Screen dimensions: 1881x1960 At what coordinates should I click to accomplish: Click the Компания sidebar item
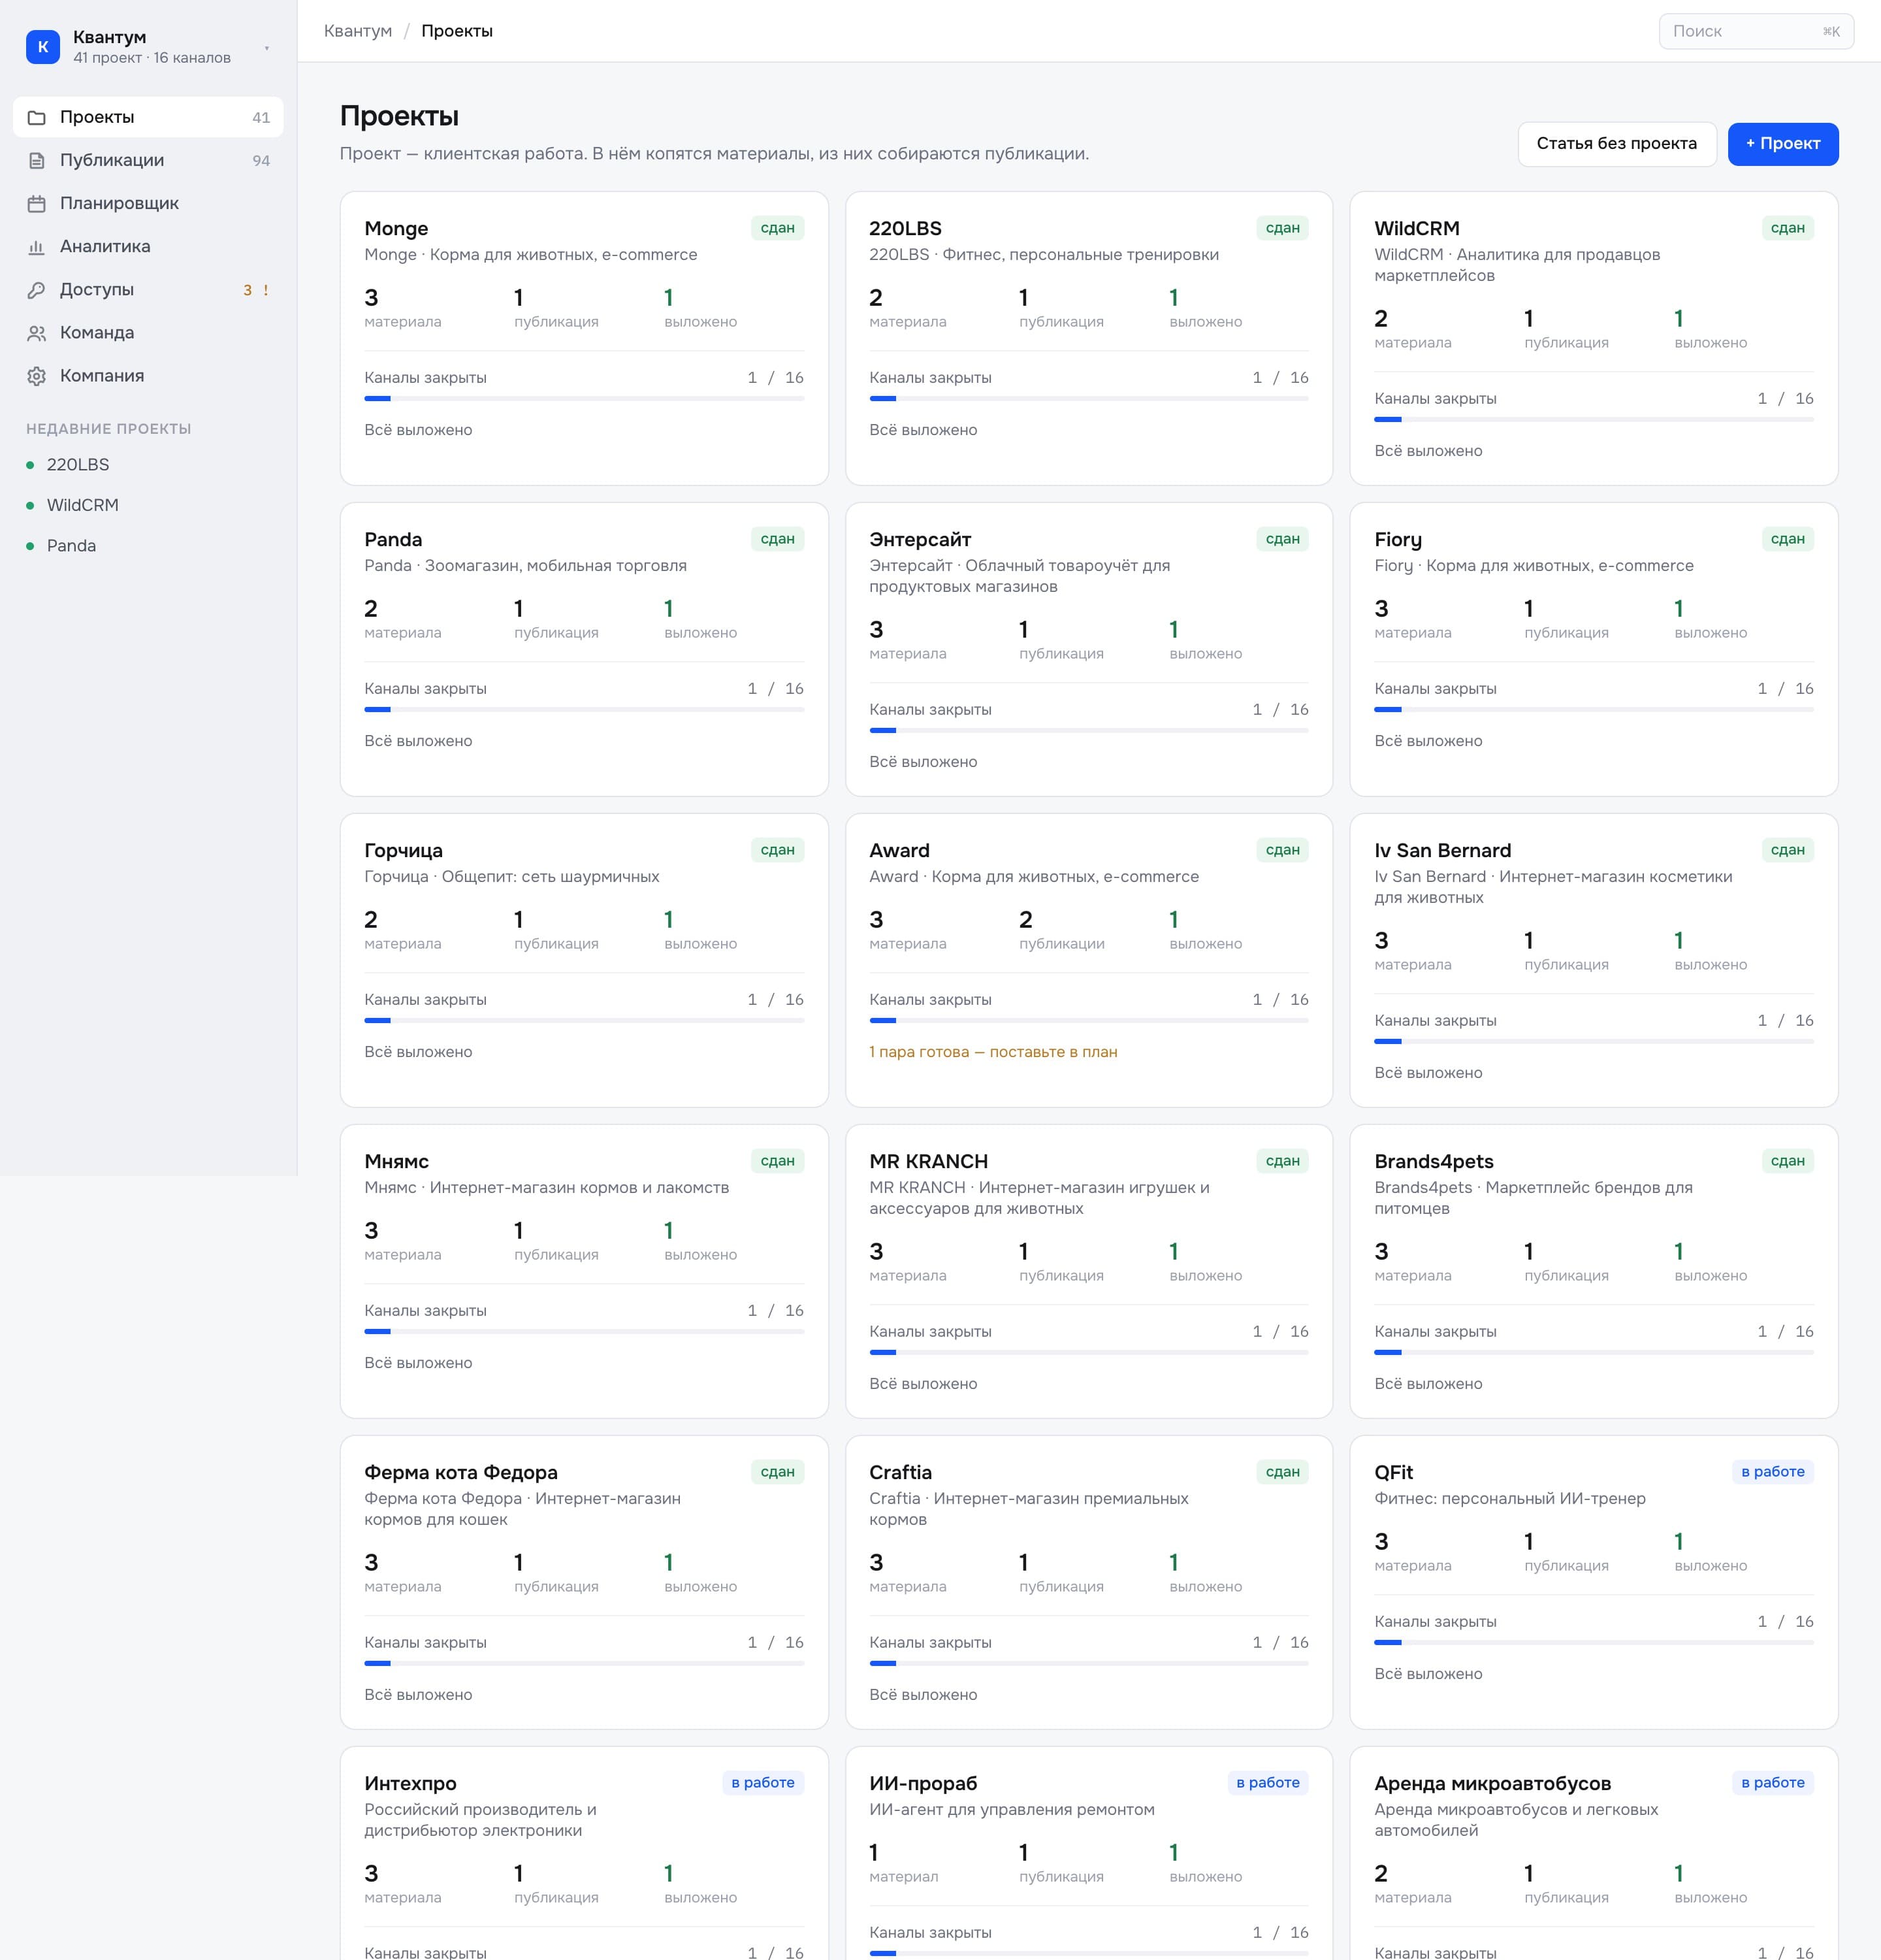click(x=148, y=375)
